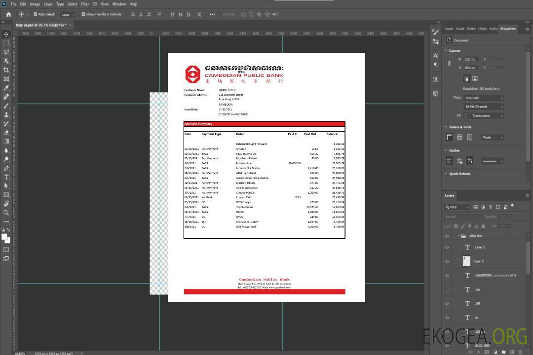Hide the 'edite text' layer group
Viewport: 533px width, 355px height.
click(447, 236)
